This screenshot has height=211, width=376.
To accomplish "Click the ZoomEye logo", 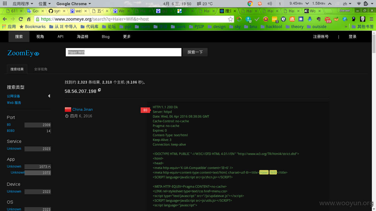I will (23, 53).
